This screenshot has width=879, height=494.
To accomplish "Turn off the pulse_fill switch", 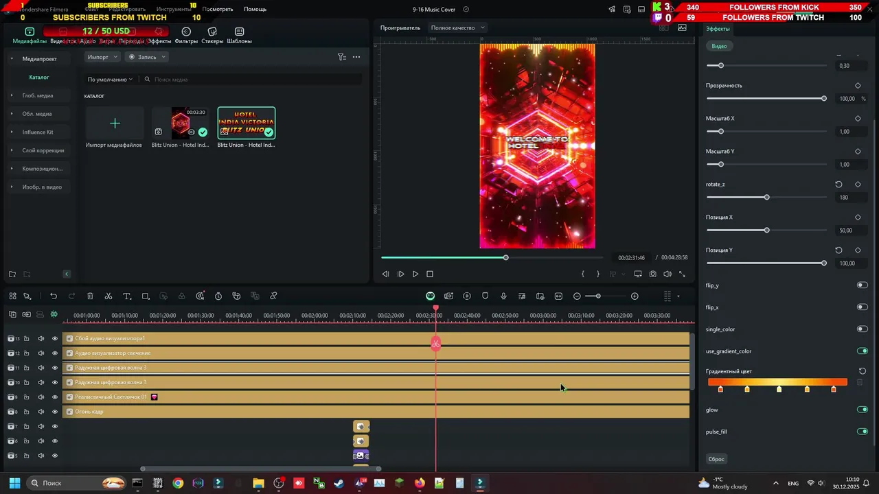I will (863, 432).
